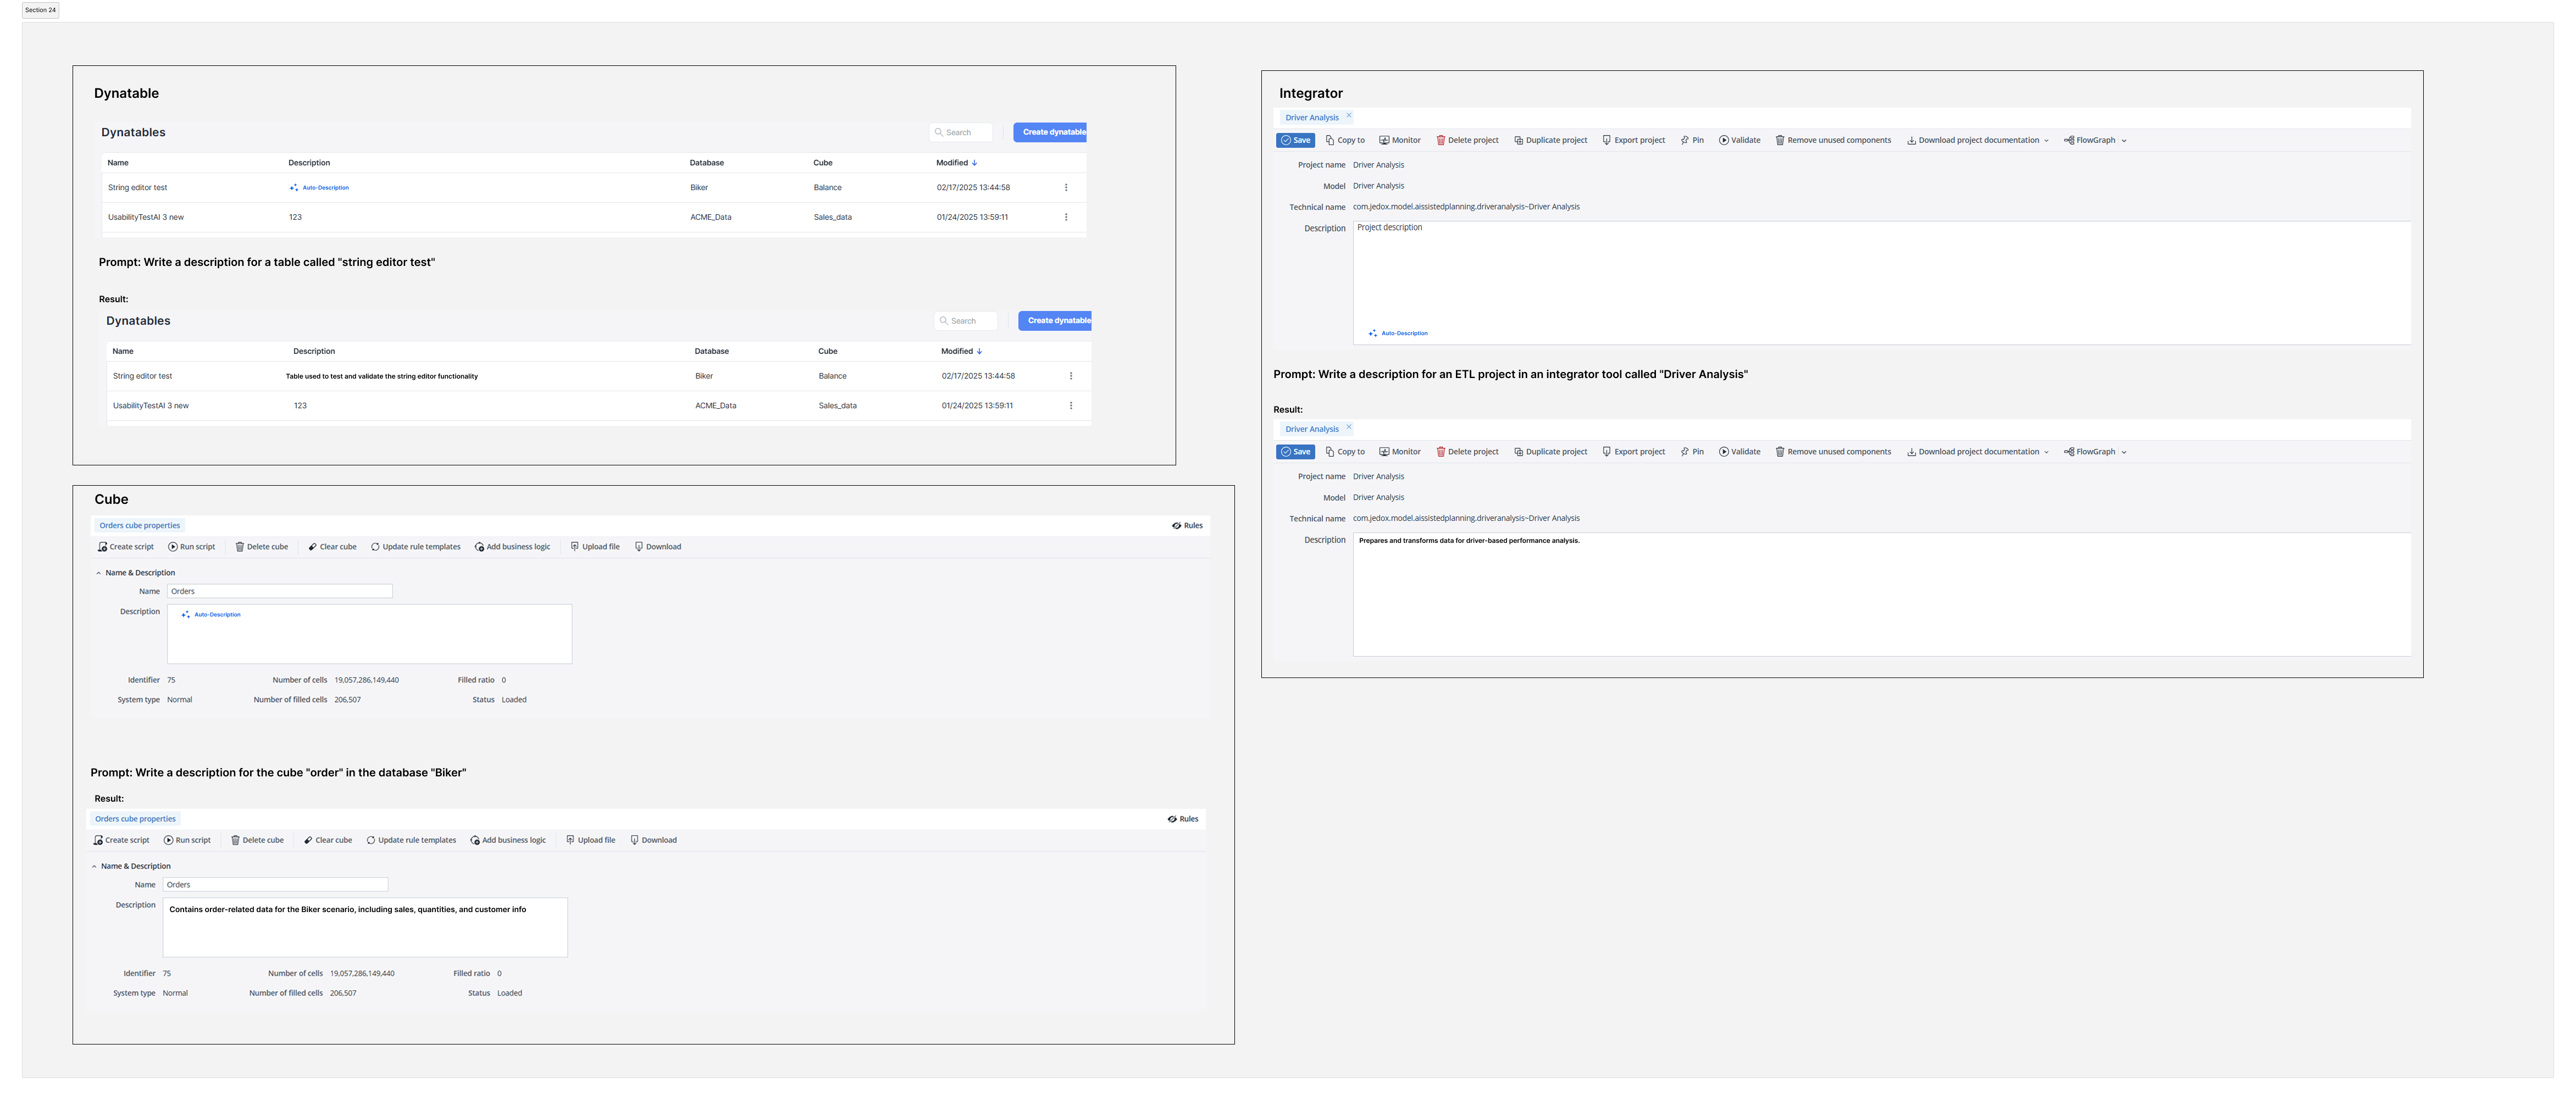
Task: Click Clear cube in the upper Cube toolbar
Action: coord(332,547)
